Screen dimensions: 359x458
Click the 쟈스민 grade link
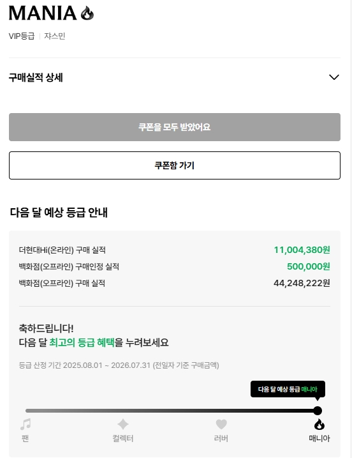(55, 36)
